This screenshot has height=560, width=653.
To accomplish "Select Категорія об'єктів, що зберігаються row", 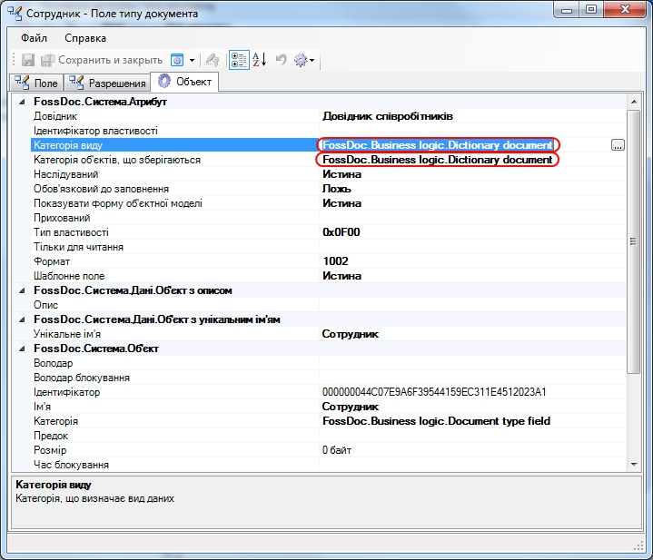I will (x=328, y=160).
